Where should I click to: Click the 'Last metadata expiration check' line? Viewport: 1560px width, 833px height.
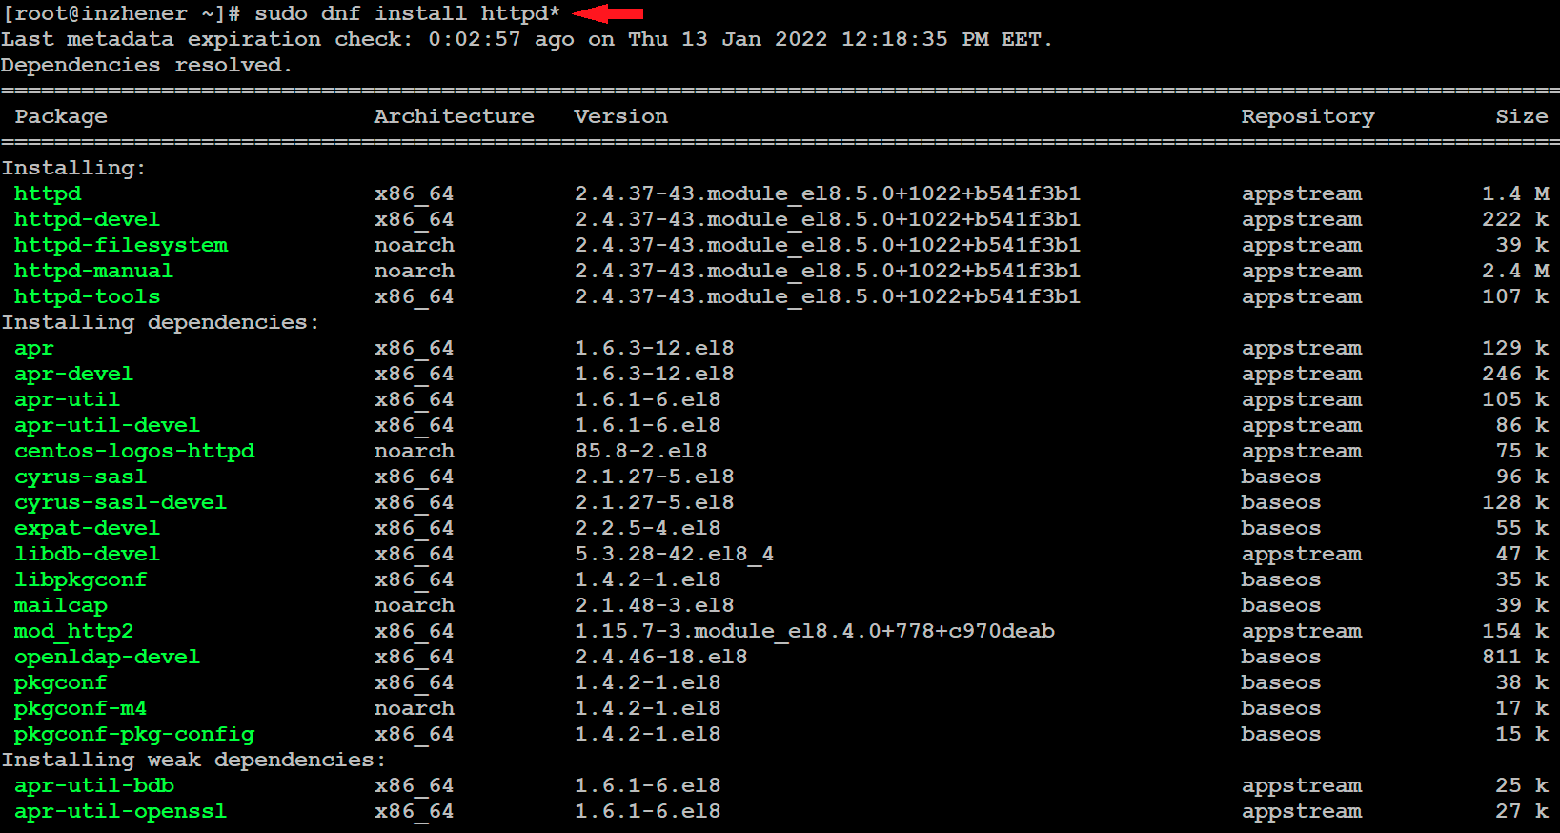(526, 39)
